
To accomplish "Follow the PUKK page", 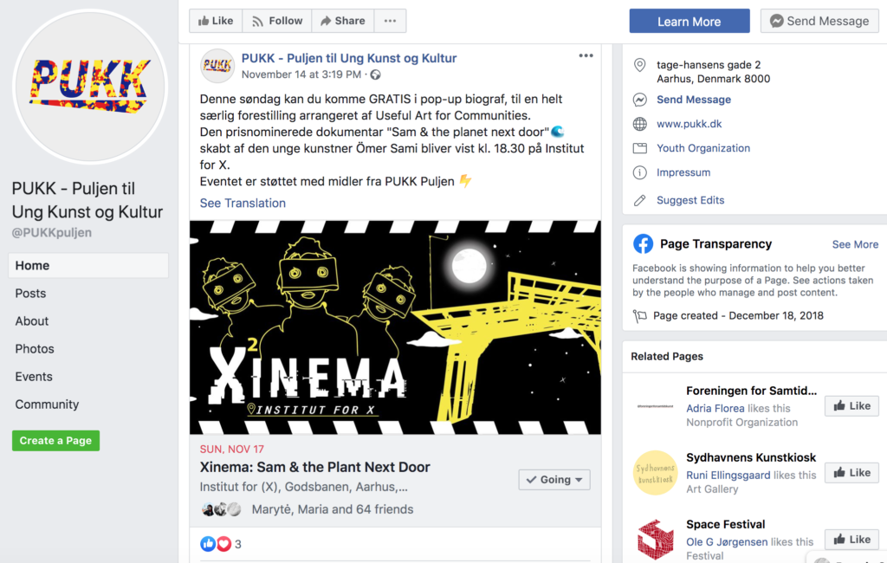I will click(277, 21).
